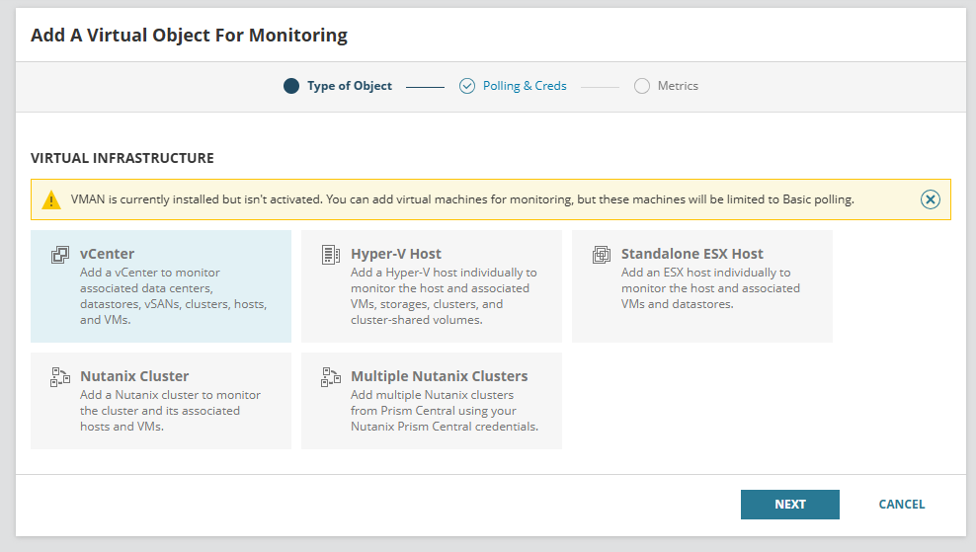The width and height of the screenshot is (976, 552).
Task: Click the yellow warning triangle icon
Action: (51, 199)
